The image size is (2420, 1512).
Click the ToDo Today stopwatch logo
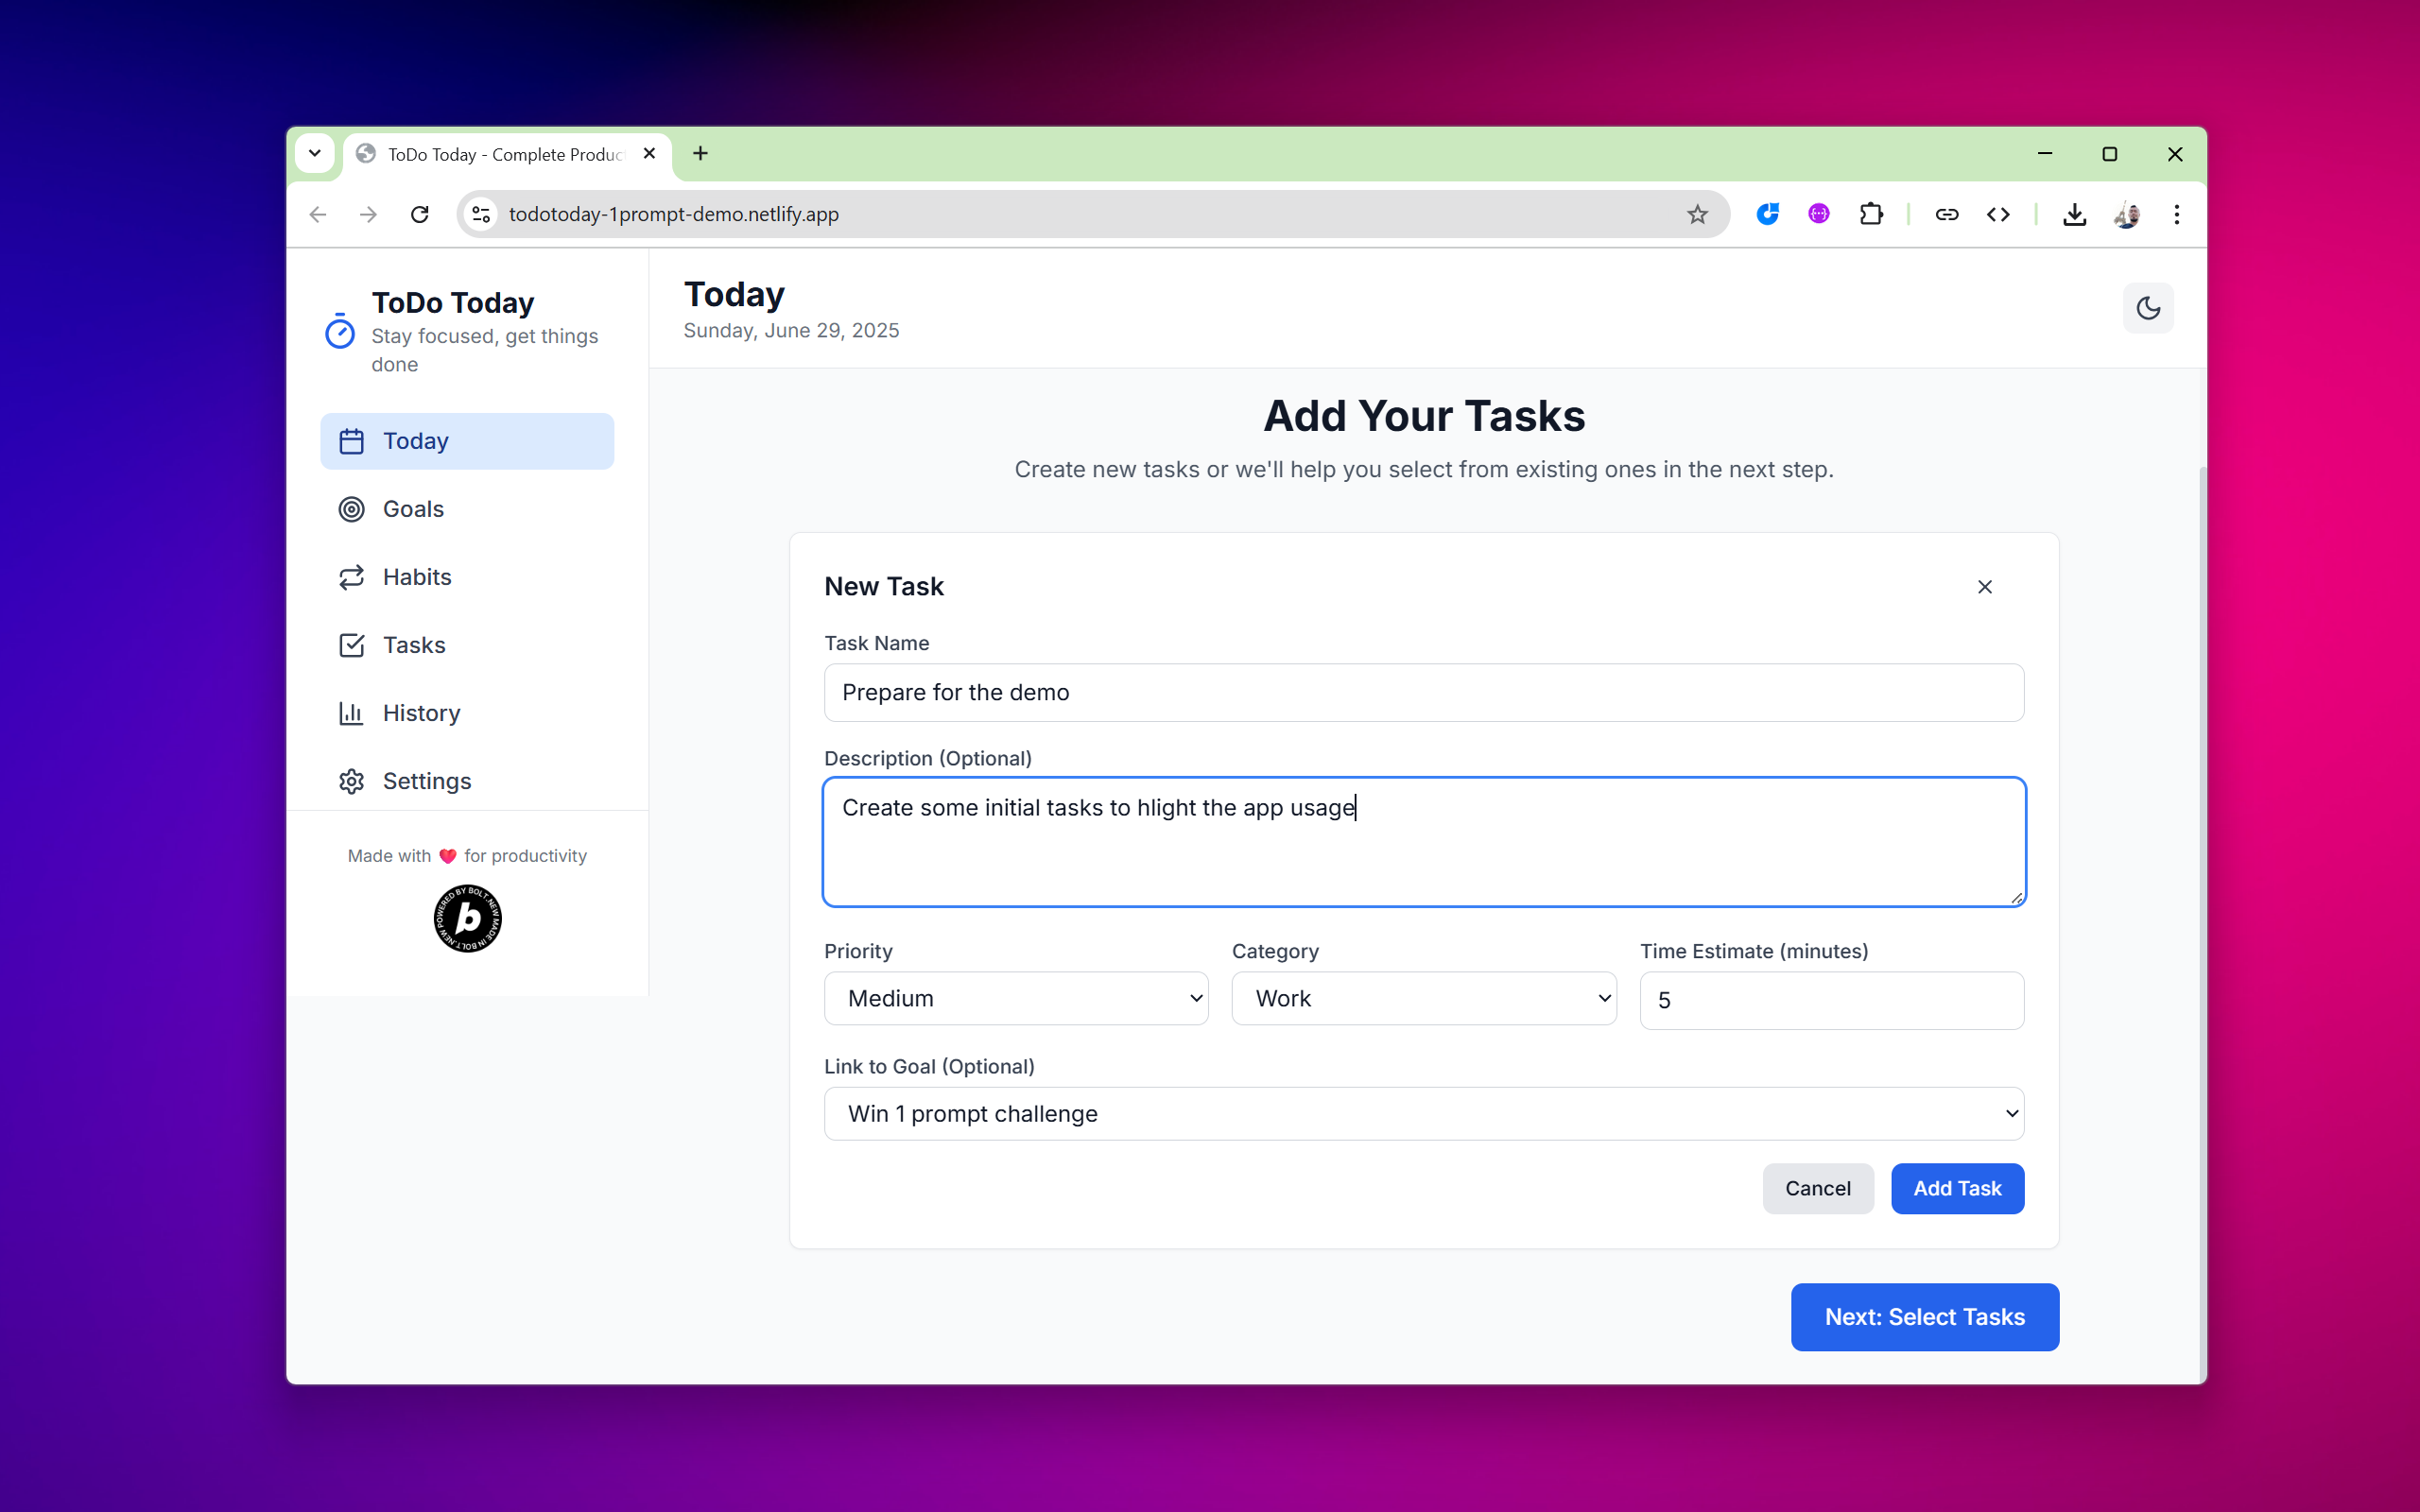pyautogui.click(x=340, y=331)
